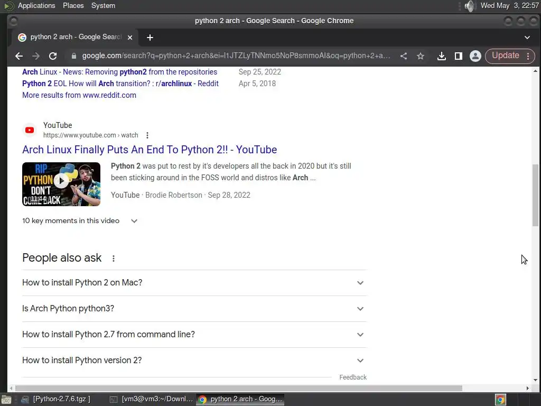
Task: Expand Is Arch Python python3 question
Action: coord(194,309)
